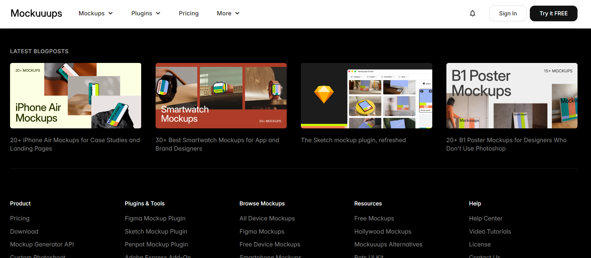Open the Penpot Mockup Plugin link
591x258 pixels.
tap(156, 245)
